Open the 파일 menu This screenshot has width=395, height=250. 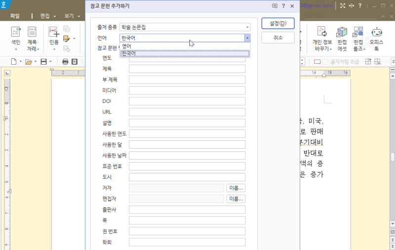(x=15, y=16)
